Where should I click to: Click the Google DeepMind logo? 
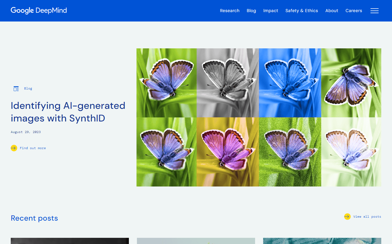(39, 10)
